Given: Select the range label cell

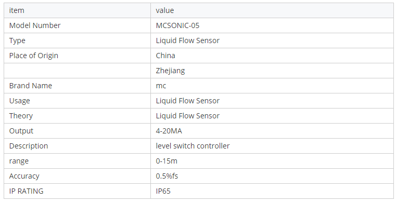Looking at the screenshot, I should (x=78, y=161).
